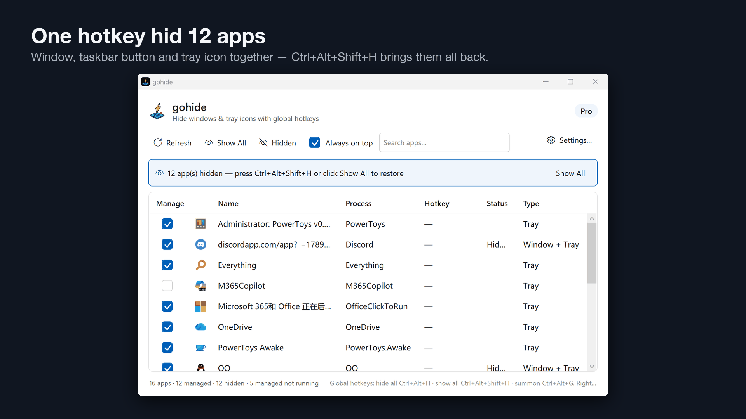Image resolution: width=746 pixels, height=419 pixels.
Task: Check manage checkbox for M365Copilot
Action: pyautogui.click(x=167, y=286)
